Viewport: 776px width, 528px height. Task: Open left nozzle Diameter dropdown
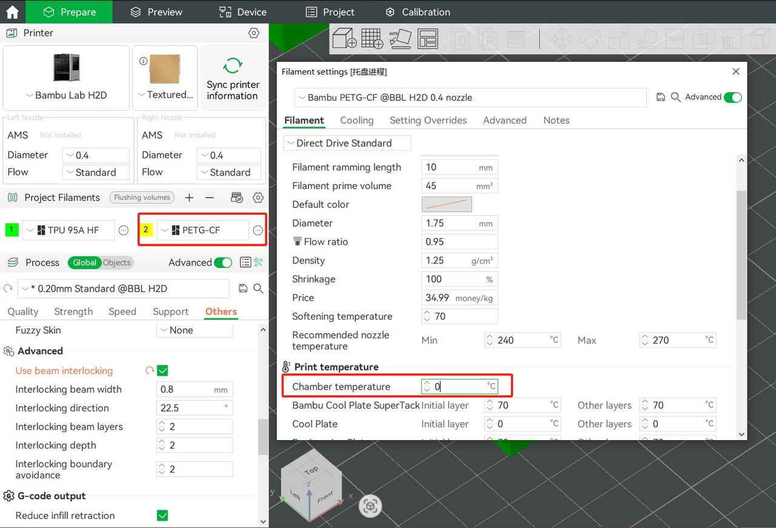point(96,155)
